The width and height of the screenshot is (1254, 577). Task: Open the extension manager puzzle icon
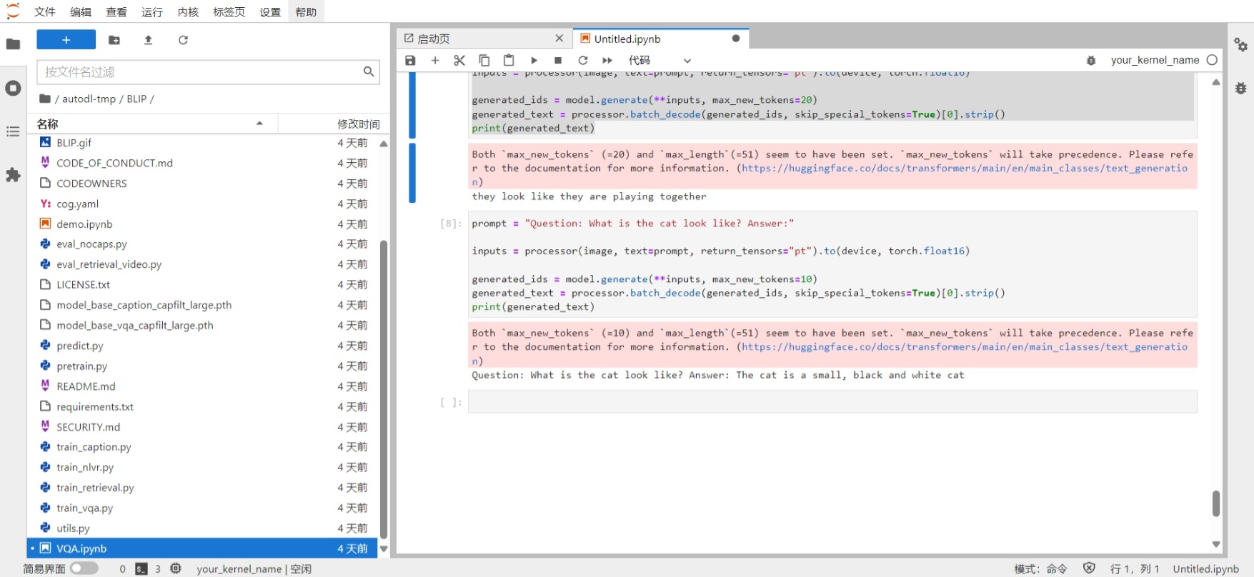coord(13,175)
